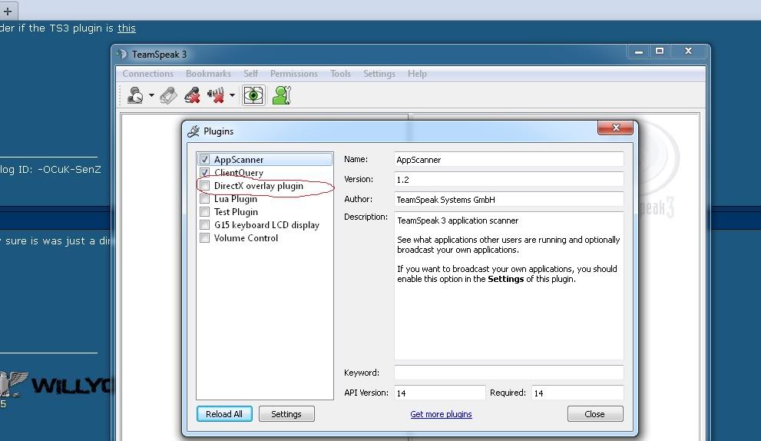The height and width of the screenshot is (441, 761).
Task: Uncheck the ClientQuery plugin checkbox
Action: tap(205, 172)
